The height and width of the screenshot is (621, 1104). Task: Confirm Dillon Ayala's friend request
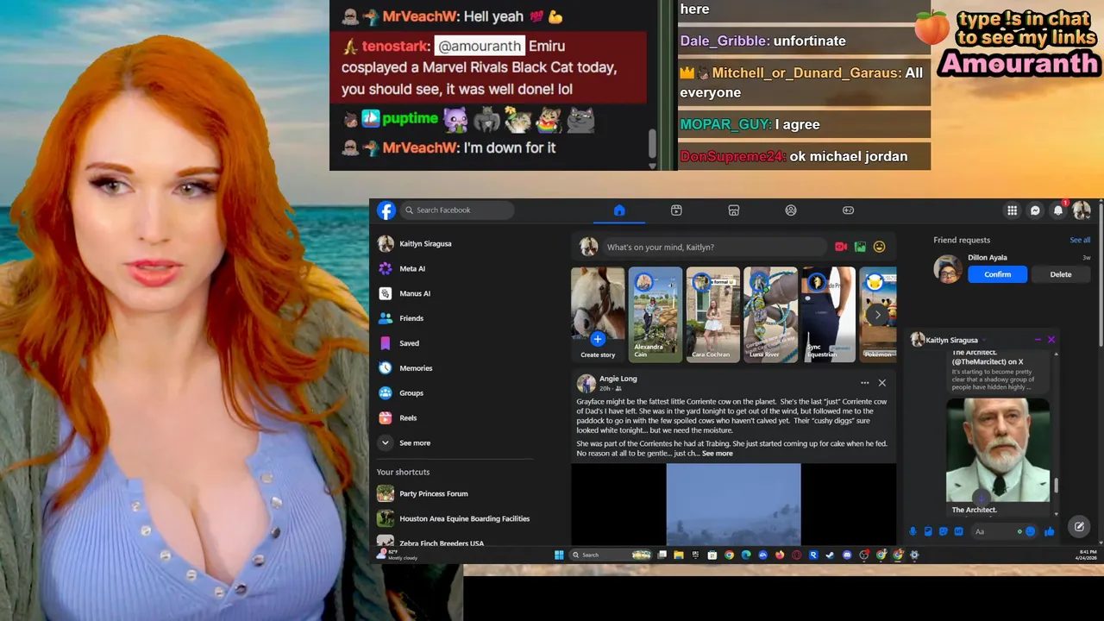(997, 274)
